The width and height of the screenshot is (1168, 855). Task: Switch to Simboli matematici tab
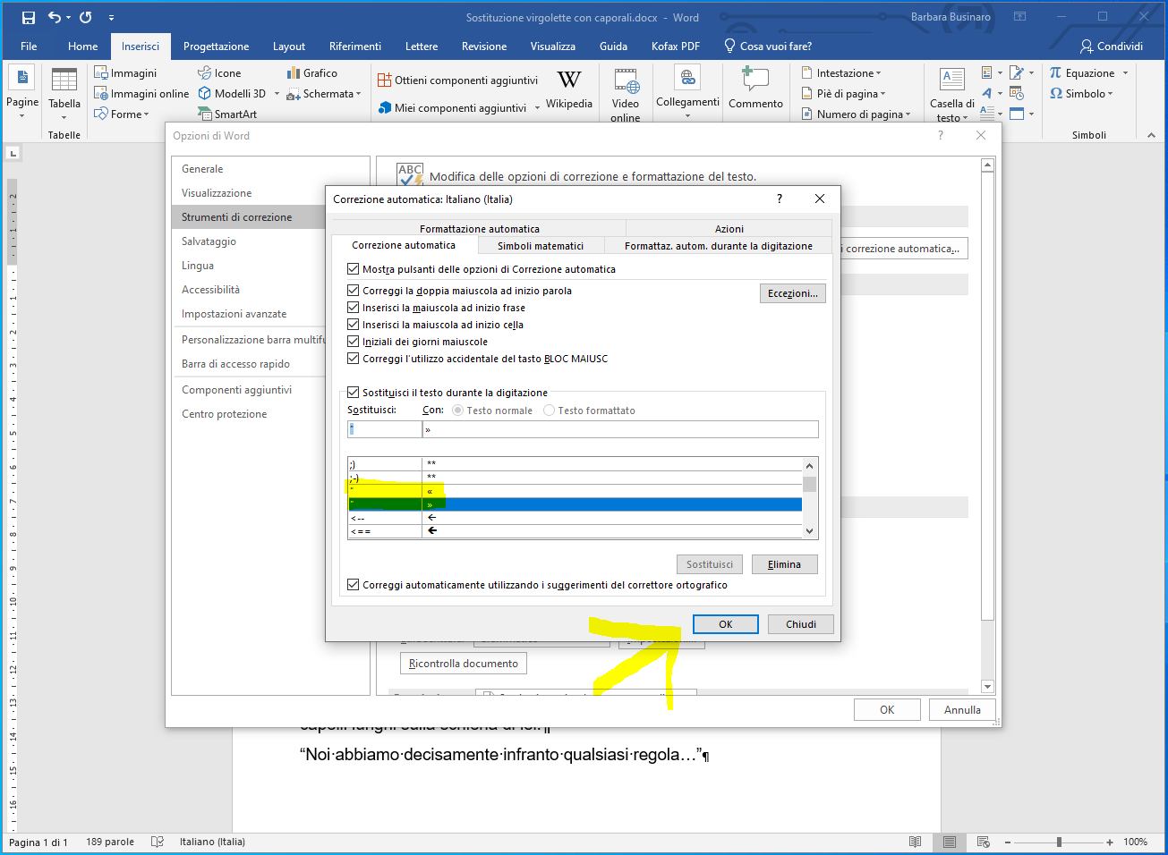point(540,246)
